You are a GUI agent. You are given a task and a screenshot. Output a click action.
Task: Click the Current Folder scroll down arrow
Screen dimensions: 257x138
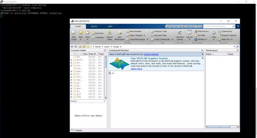pyautogui.click(x=105, y=98)
